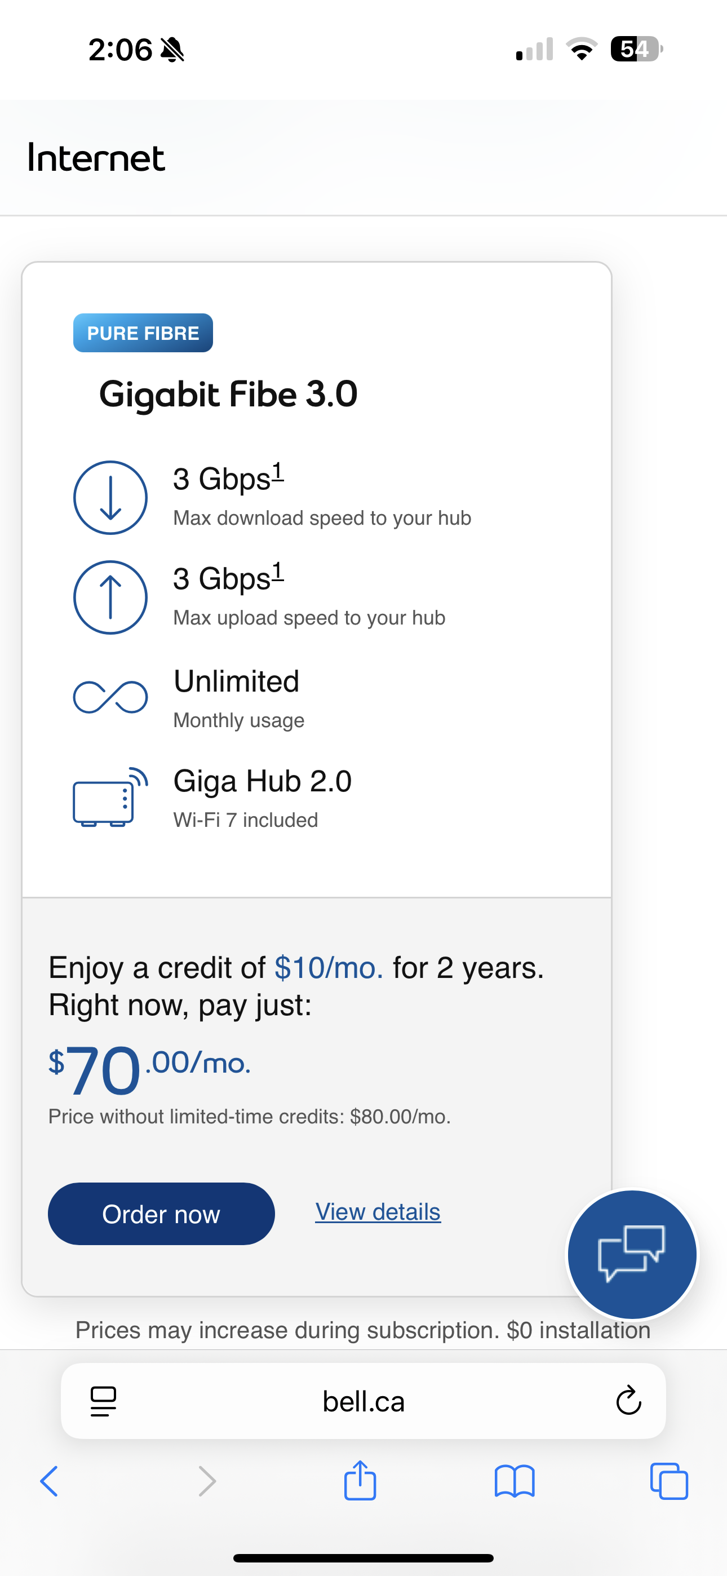Open Safari bookmarks book icon
Screen dimensions: 727x1576
point(515,1481)
